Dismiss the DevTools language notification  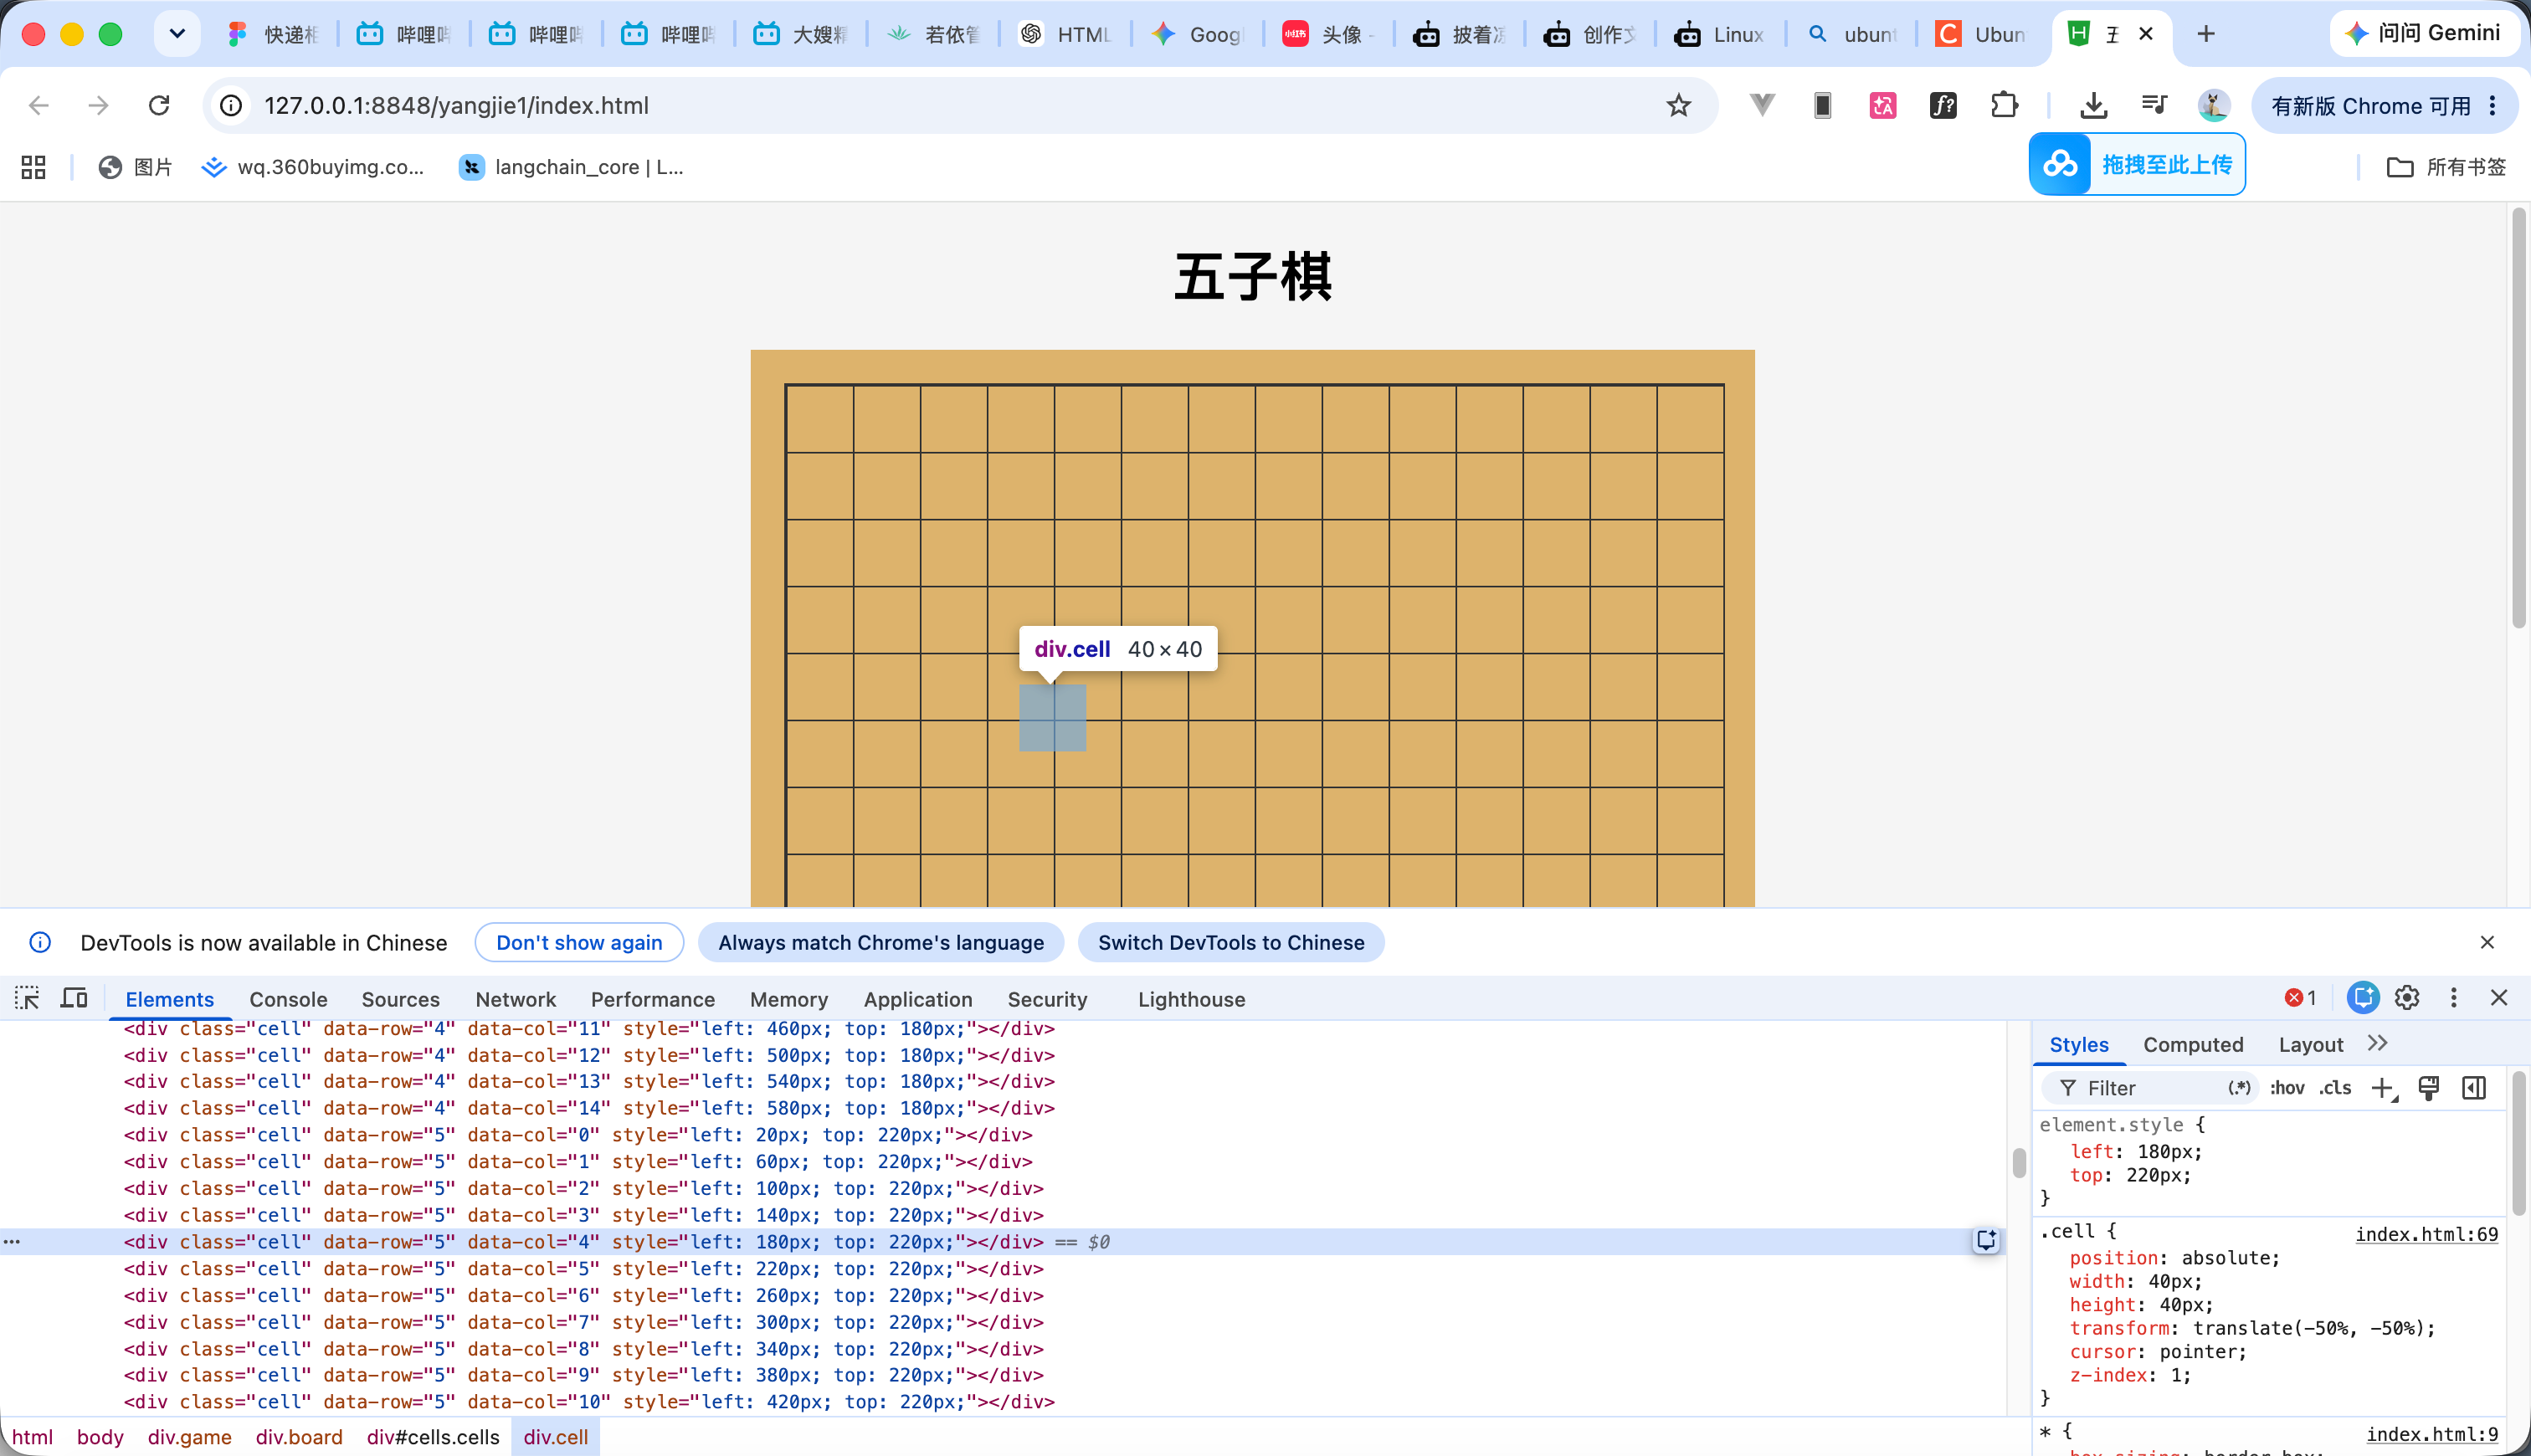point(2487,942)
